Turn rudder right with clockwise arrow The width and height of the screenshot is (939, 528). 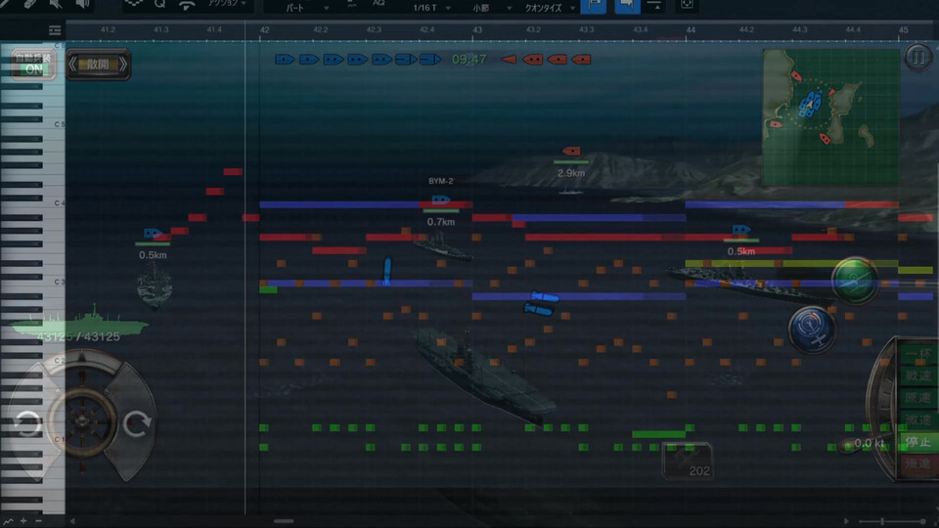point(137,422)
